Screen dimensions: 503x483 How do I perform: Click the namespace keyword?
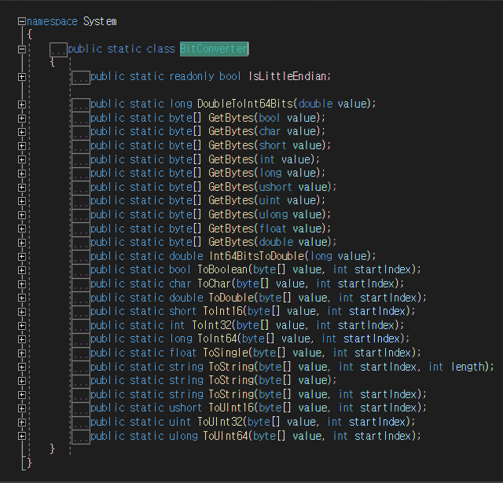point(52,22)
